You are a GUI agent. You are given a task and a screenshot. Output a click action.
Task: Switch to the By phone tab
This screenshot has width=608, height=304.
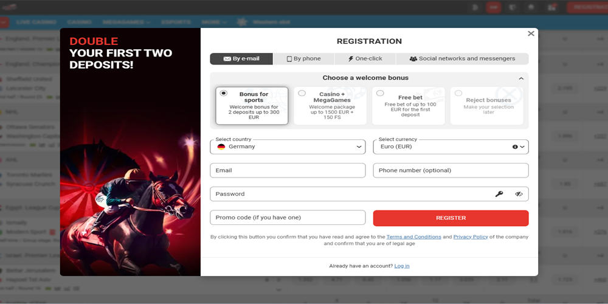point(303,59)
